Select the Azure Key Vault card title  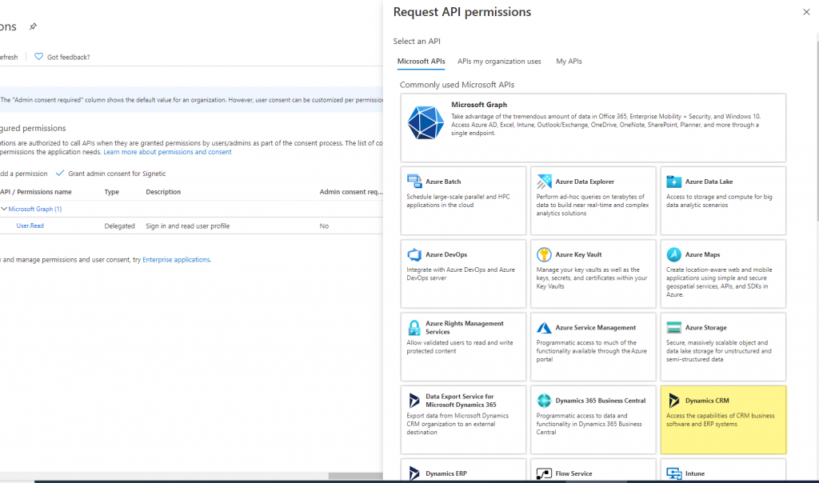pos(578,254)
